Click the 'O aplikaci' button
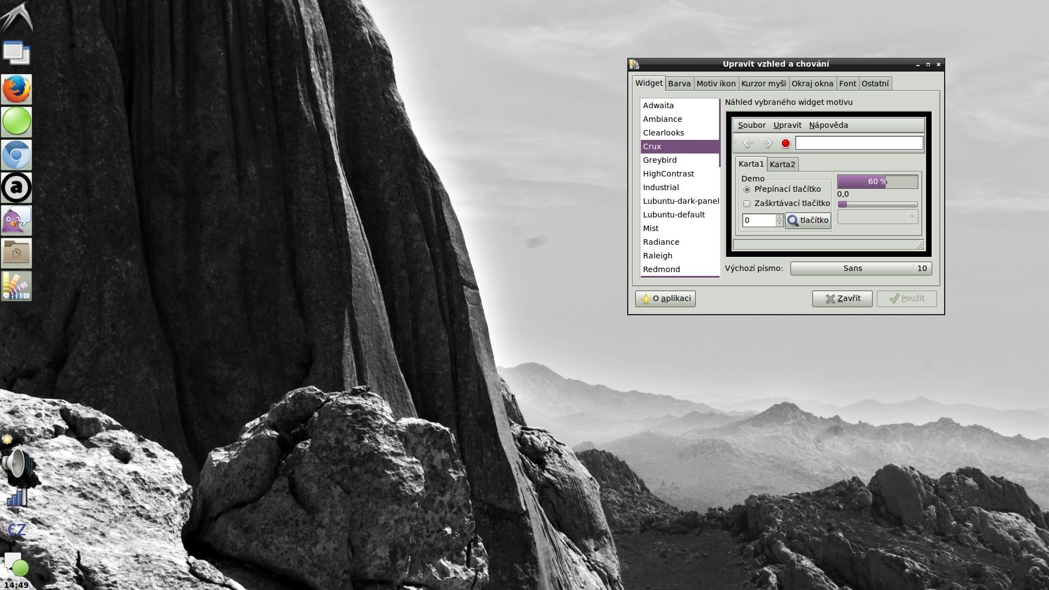The width and height of the screenshot is (1049, 590). pyautogui.click(x=665, y=298)
